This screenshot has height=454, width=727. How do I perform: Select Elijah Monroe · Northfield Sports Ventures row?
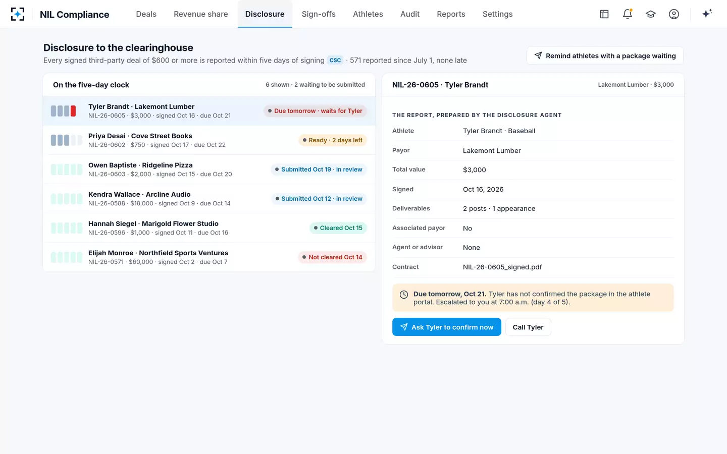point(209,257)
